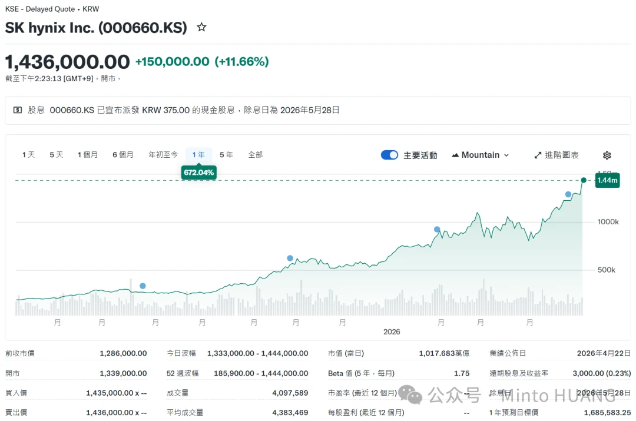Click Beta 值 value 1.75
636x421 pixels.
(x=462, y=373)
